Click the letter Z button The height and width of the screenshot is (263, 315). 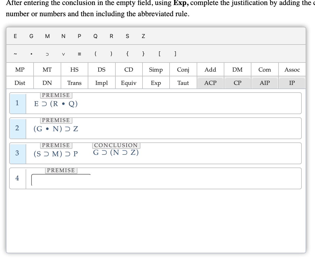[143, 36]
